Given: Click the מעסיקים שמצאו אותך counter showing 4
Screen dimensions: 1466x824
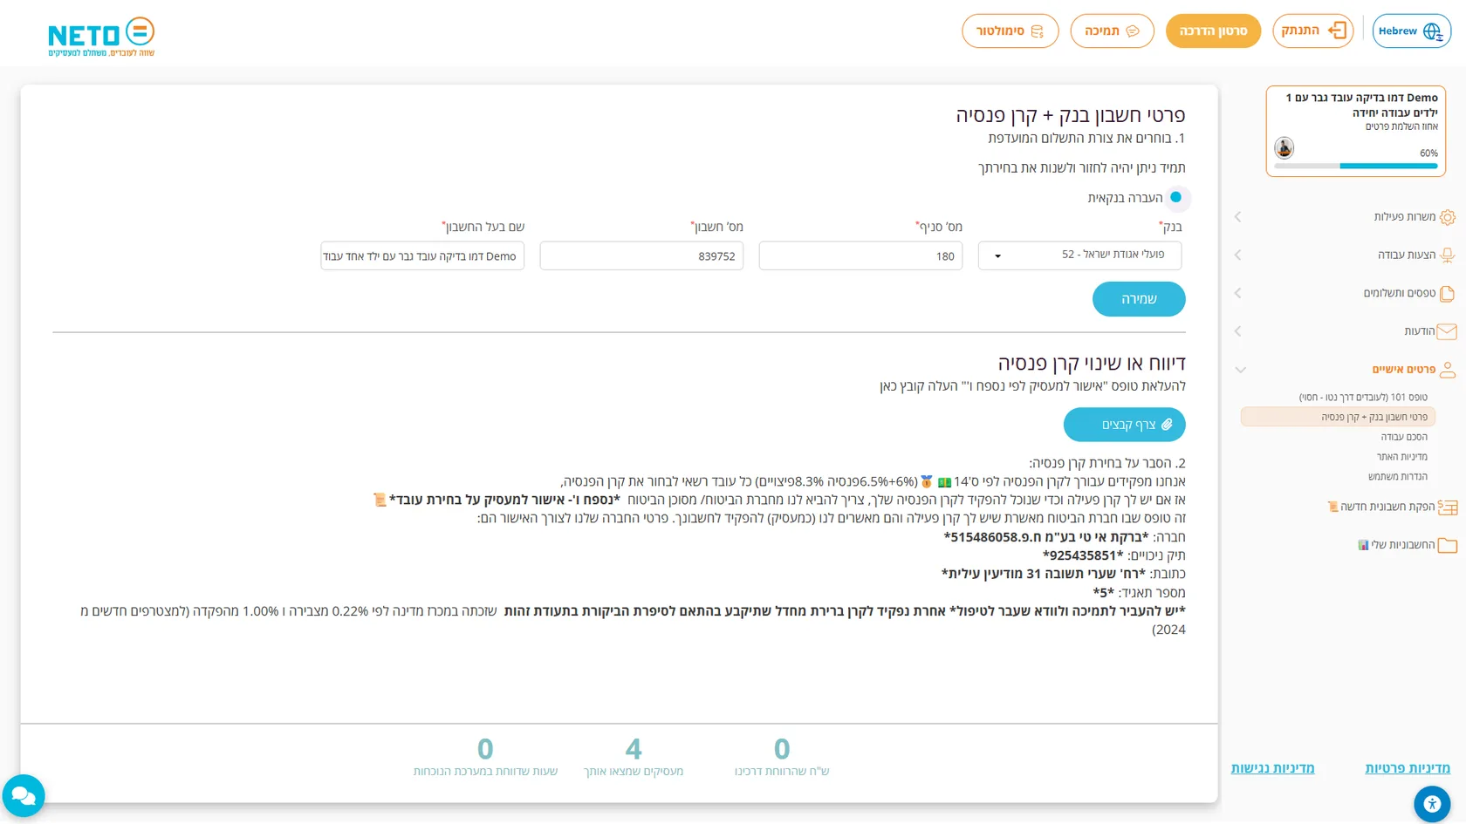Looking at the screenshot, I should coord(634,756).
